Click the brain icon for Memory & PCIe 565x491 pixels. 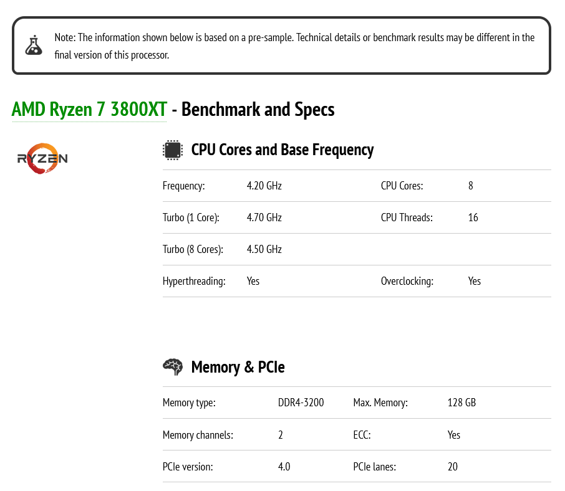click(x=173, y=366)
